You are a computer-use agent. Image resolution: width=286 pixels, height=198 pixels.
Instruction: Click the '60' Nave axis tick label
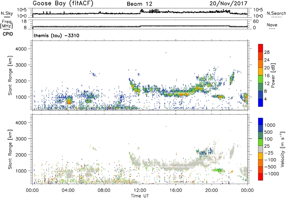click(256, 21)
